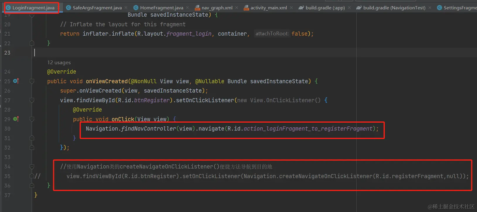
Task: Click the return keyword on line 21
Action: (x=70, y=34)
